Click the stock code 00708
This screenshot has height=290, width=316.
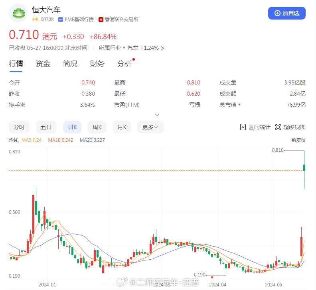tap(47, 19)
